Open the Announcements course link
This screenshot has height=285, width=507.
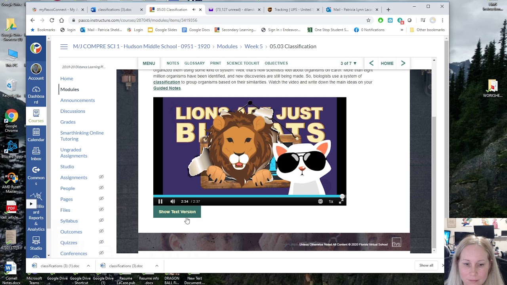tap(78, 100)
